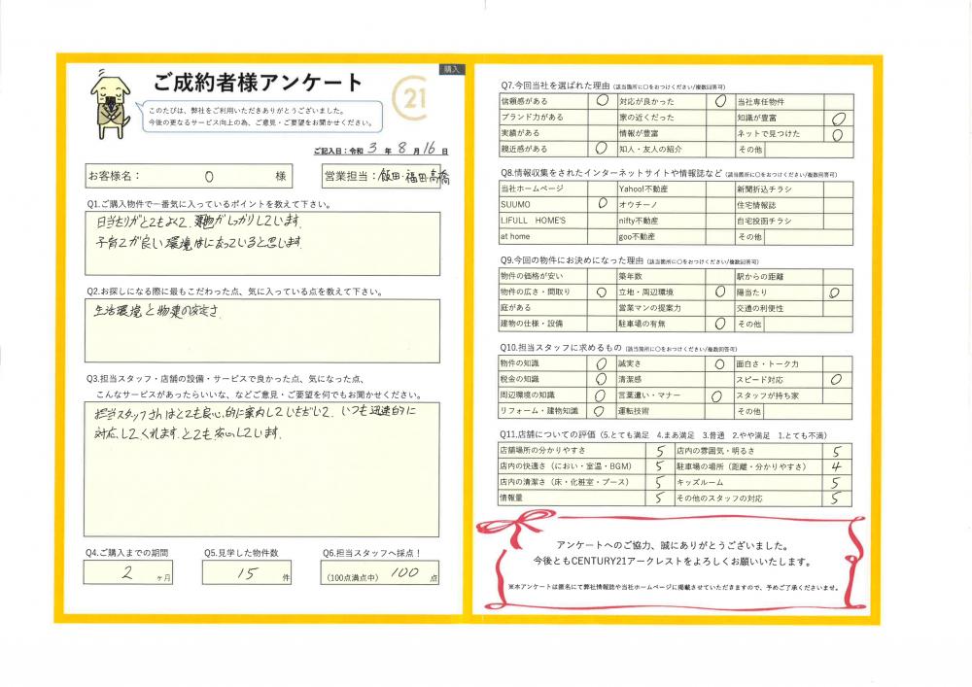Toggle the SUUMO circle checkbox

602,204
